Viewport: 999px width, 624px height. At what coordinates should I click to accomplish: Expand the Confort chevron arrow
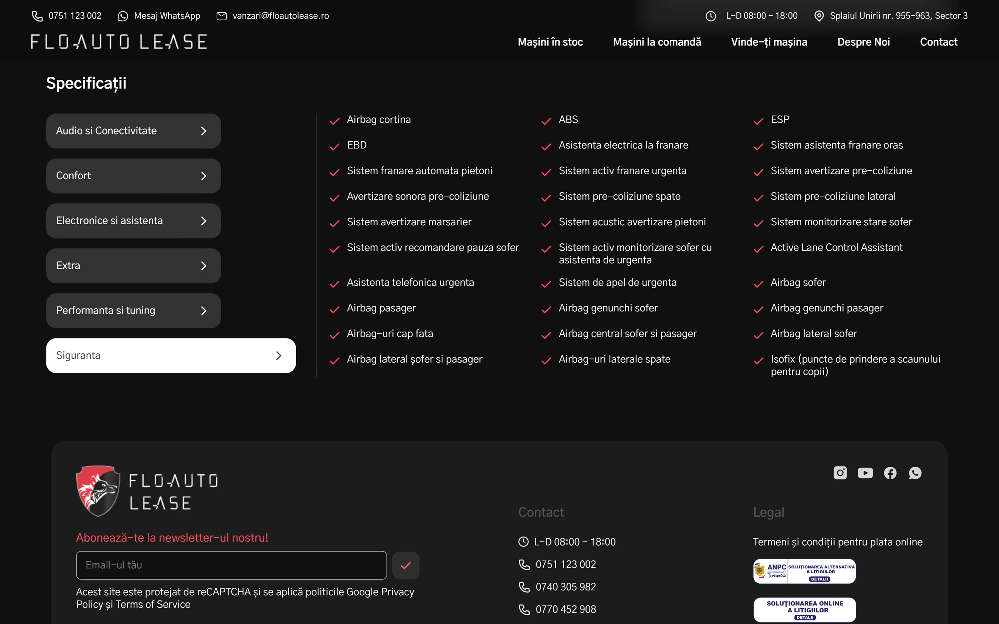[x=204, y=176]
